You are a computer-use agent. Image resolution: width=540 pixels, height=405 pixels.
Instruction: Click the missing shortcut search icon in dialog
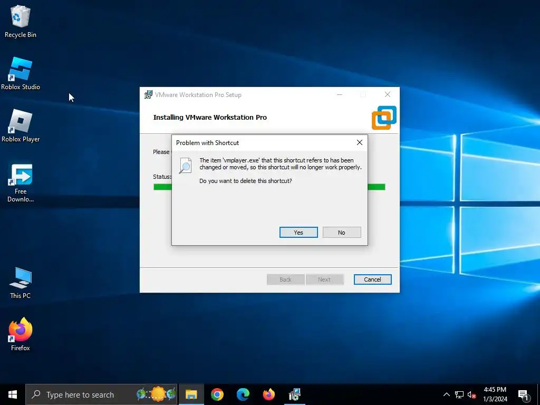click(x=185, y=166)
